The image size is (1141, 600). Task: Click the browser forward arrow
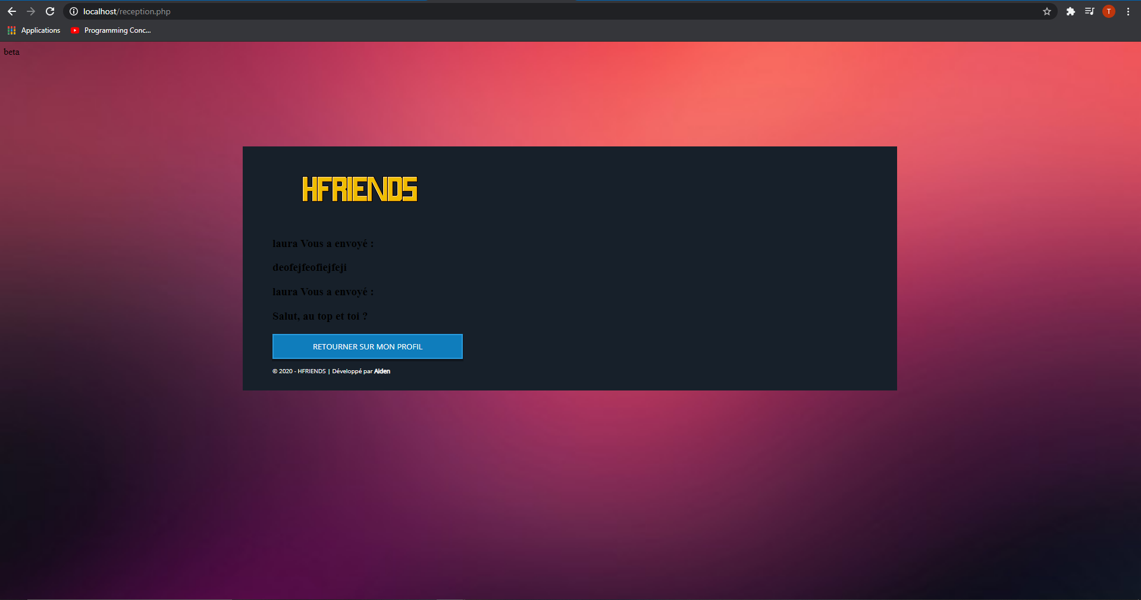coord(31,11)
